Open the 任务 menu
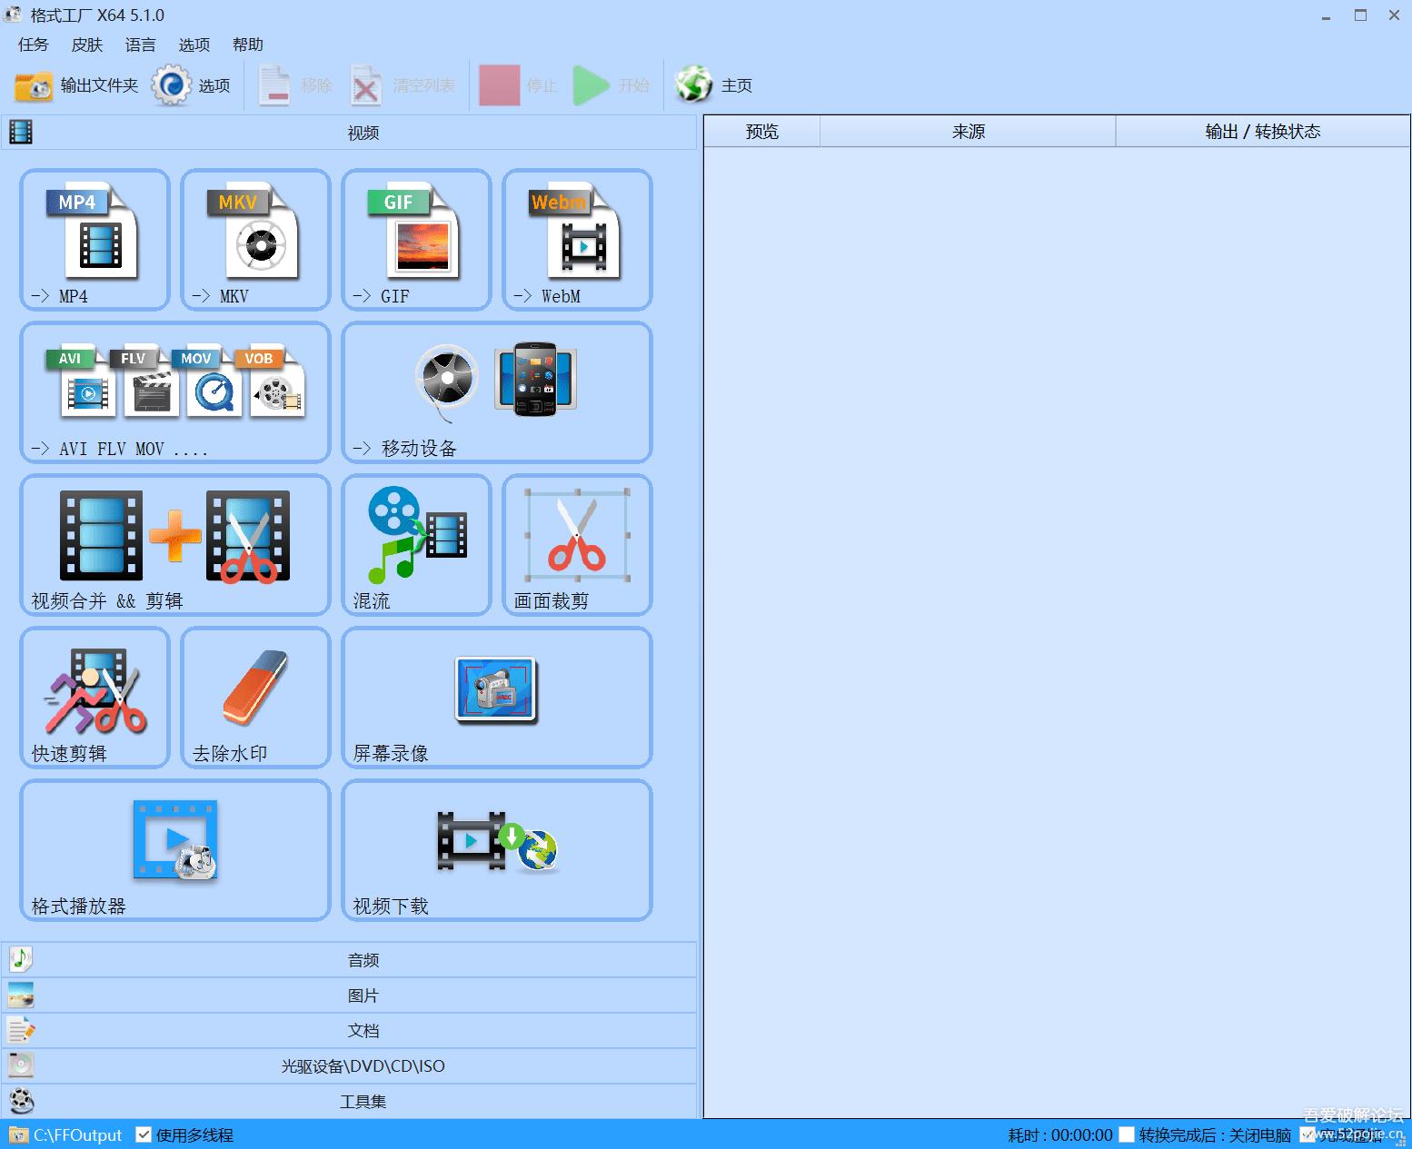 point(32,45)
